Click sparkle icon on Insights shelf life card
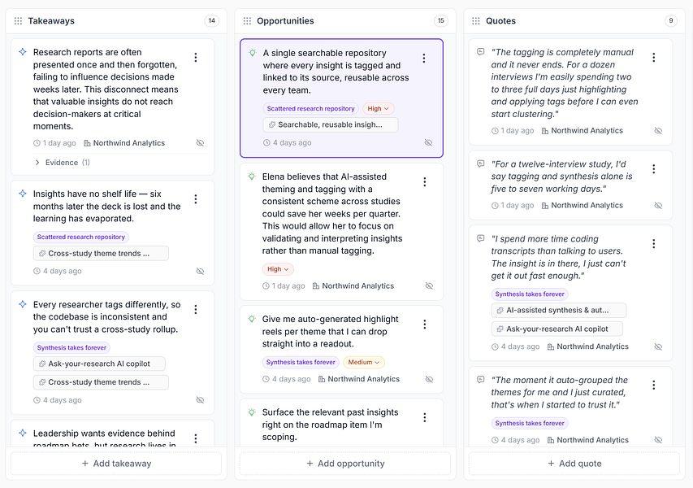693x488 pixels. pos(23,194)
